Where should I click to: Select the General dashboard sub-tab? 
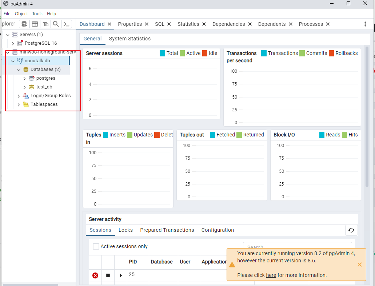click(92, 39)
